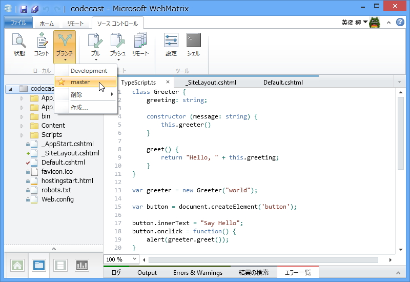
Task: Click the WebMatrix application icon in title bar
Action: pos(8,9)
